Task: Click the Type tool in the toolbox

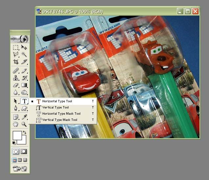Action: [x=24, y=101]
